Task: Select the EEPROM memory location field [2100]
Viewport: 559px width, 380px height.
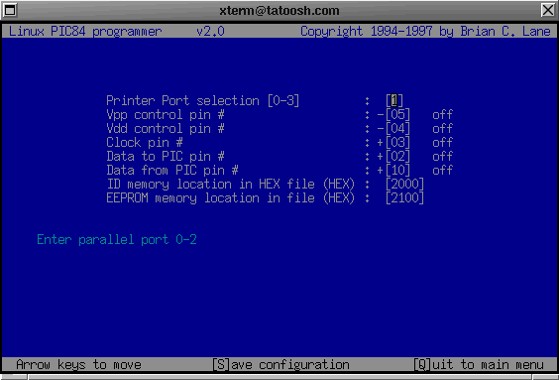Action: click(x=404, y=198)
